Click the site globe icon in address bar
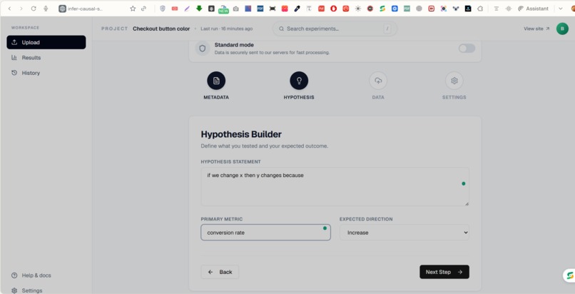This screenshot has height=294, width=575. click(62, 9)
